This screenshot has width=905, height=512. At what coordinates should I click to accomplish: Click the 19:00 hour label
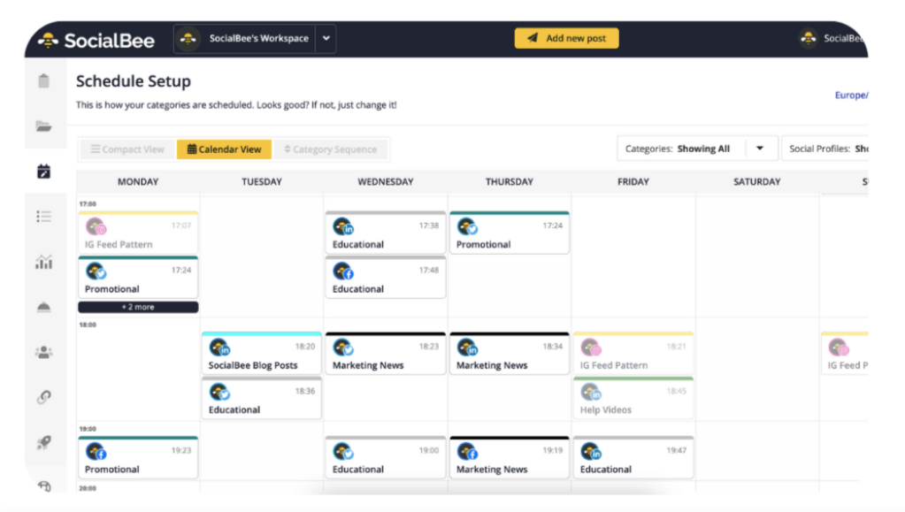(88, 429)
